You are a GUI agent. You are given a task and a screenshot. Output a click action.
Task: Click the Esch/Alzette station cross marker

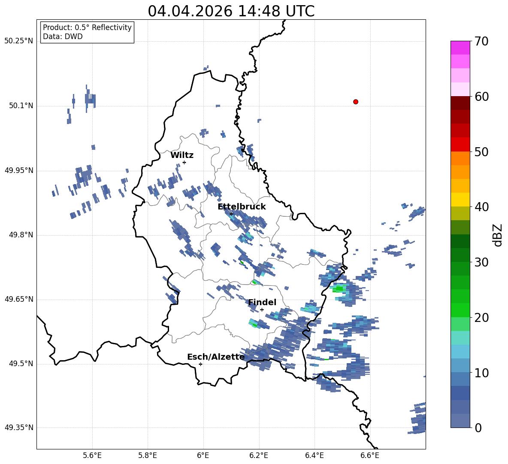click(200, 364)
